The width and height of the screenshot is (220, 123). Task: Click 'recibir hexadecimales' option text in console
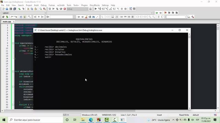[58, 55]
